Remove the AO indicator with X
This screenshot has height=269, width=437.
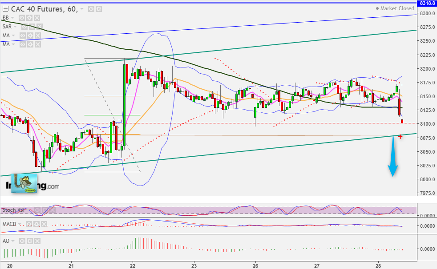pos(37,241)
